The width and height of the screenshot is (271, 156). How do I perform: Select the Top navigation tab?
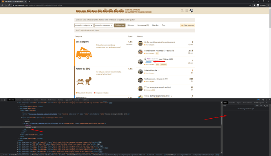[x=163, y=25]
